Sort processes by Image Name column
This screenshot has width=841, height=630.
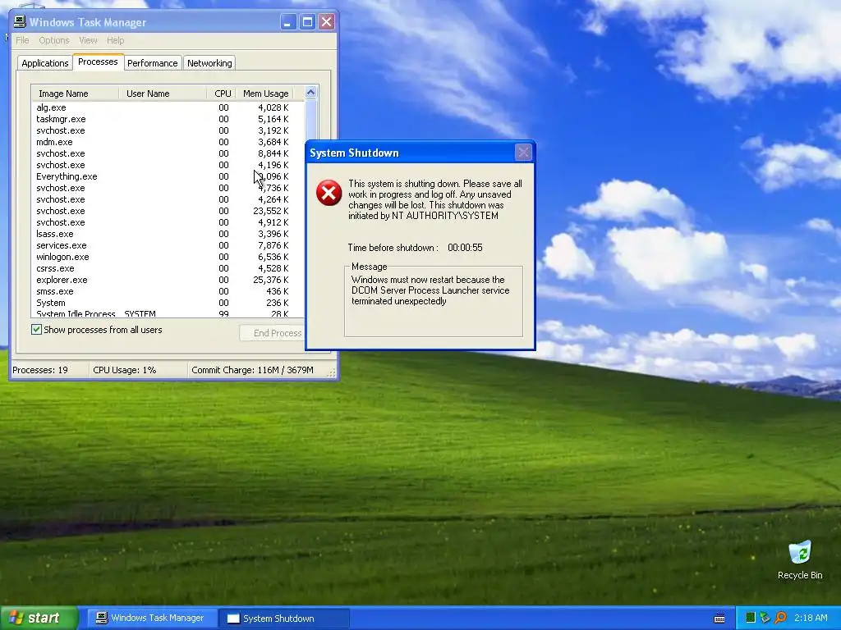pyautogui.click(x=75, y=94)
